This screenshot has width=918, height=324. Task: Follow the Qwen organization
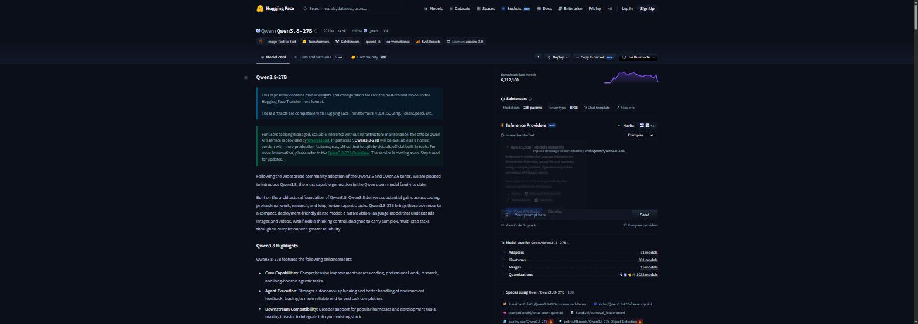pos(365,31)
